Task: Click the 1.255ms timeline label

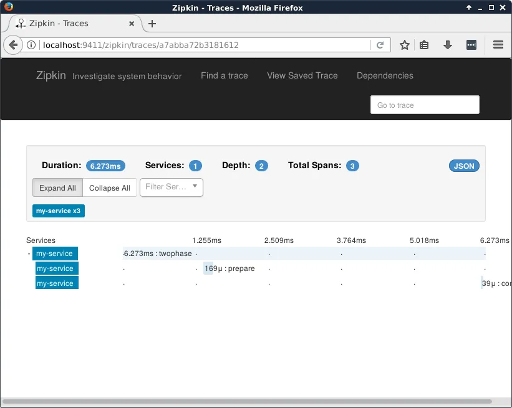Action: pos(206,240)
